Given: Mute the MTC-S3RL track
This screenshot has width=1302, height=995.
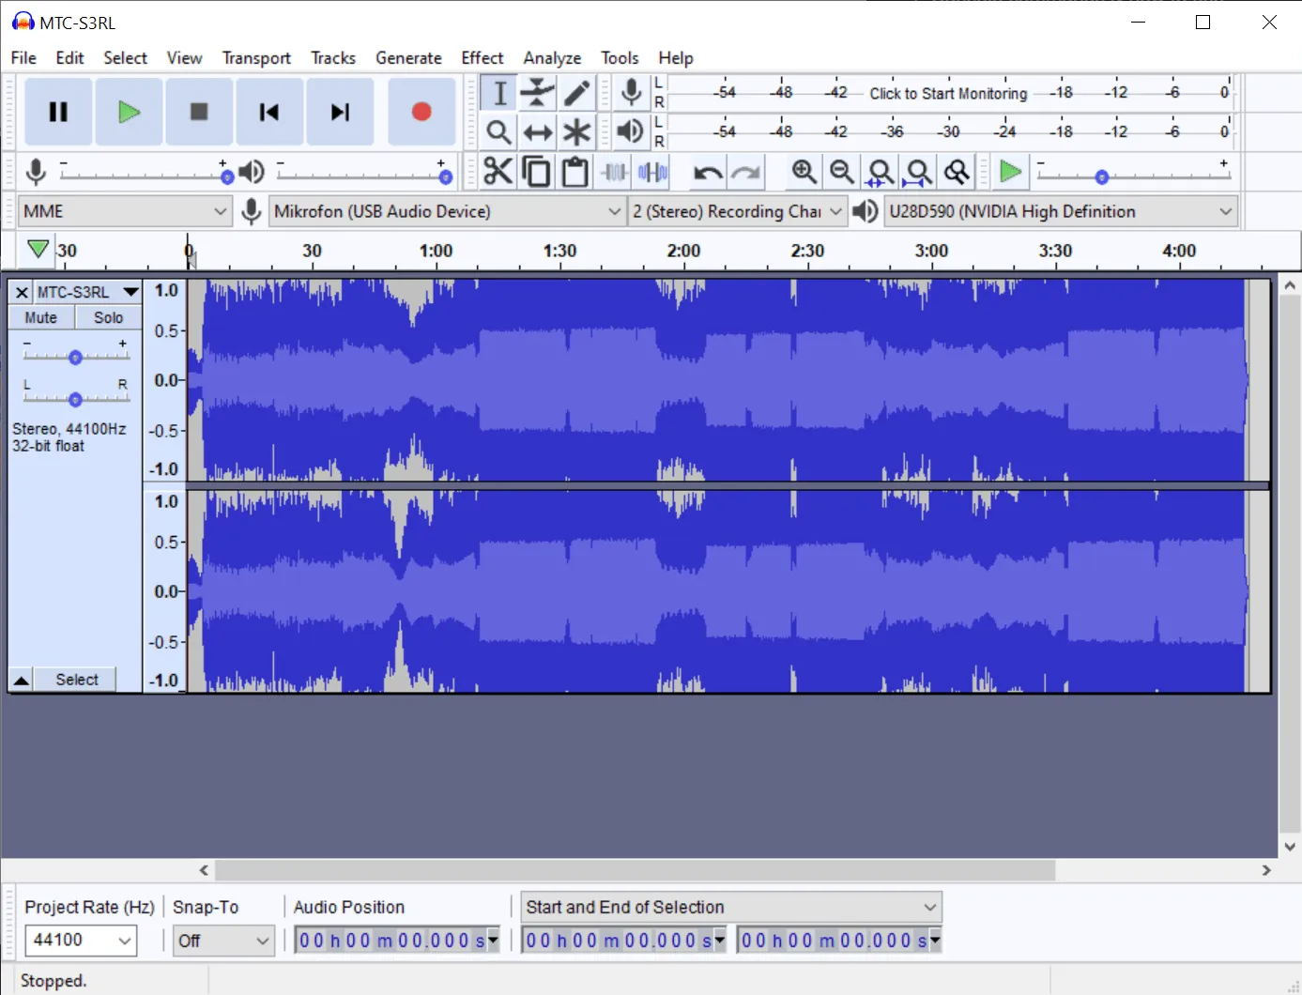Looking at the screenshot, I should click(41, 317).
